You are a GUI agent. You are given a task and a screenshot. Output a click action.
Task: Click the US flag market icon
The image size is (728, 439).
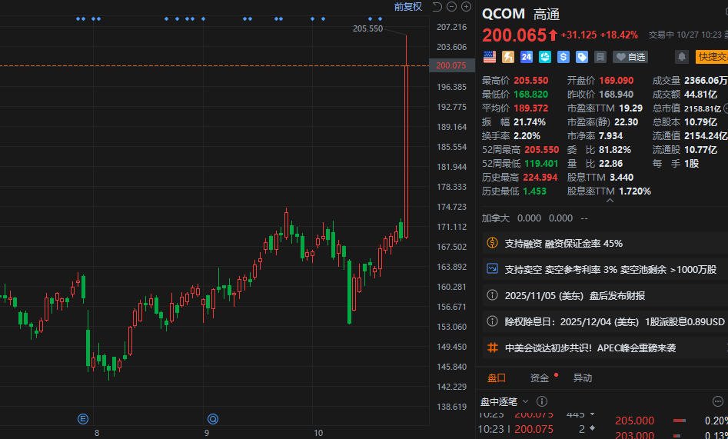coord(490,57)
